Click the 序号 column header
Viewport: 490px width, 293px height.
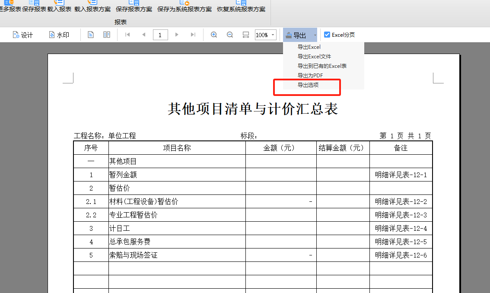pos(91,148)
